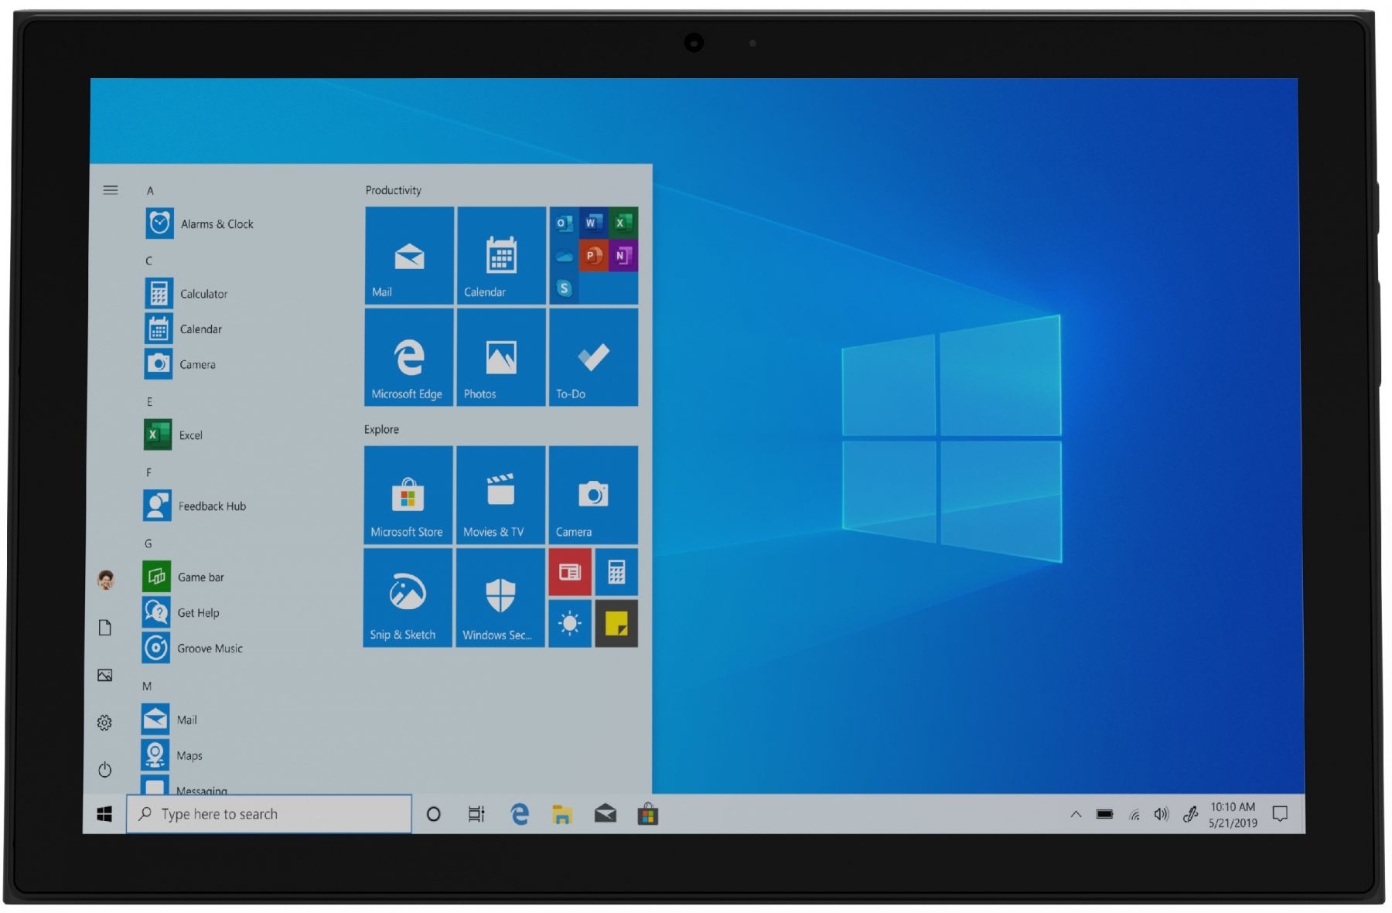Launch Edge from the taskbar

pyautogui.click(x=520, y=814)
